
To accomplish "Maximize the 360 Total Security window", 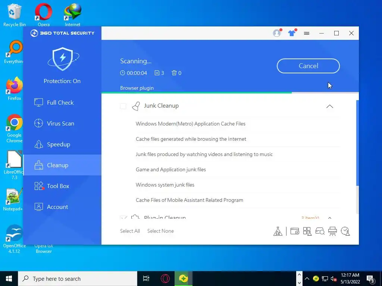I will 336,33.
